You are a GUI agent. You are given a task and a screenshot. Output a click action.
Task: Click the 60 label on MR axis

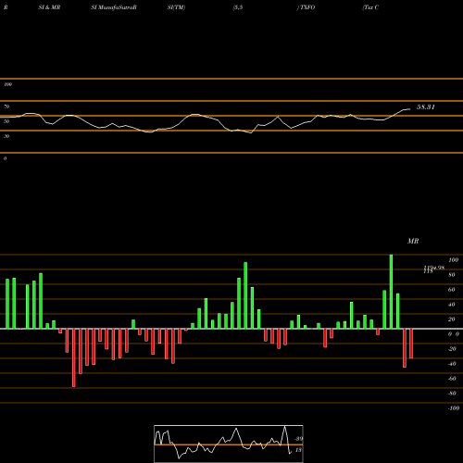tap(452, 290)
